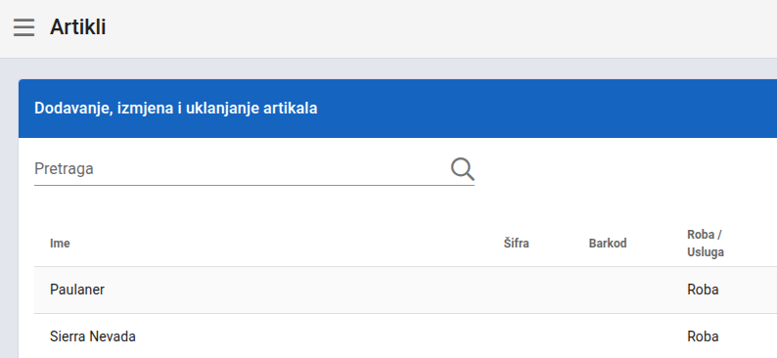This screenshot has width=777, height=358.
Task: Sort by the Šifra column header
Action: click(517, 244)
